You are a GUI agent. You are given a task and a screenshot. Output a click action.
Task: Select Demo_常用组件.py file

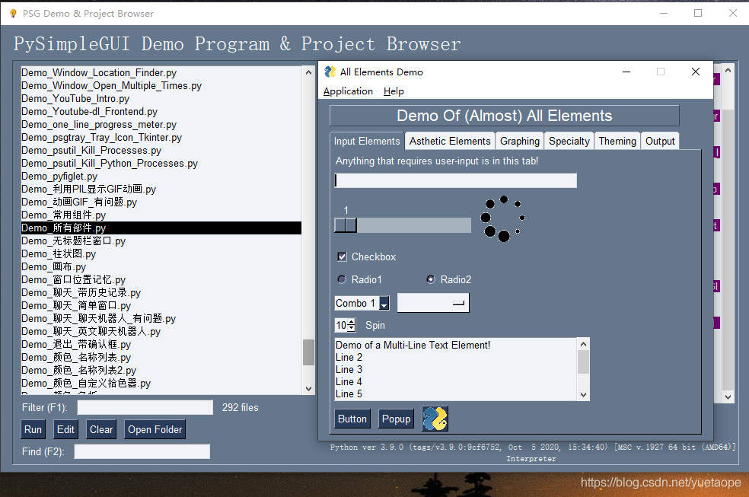point(161,215)
